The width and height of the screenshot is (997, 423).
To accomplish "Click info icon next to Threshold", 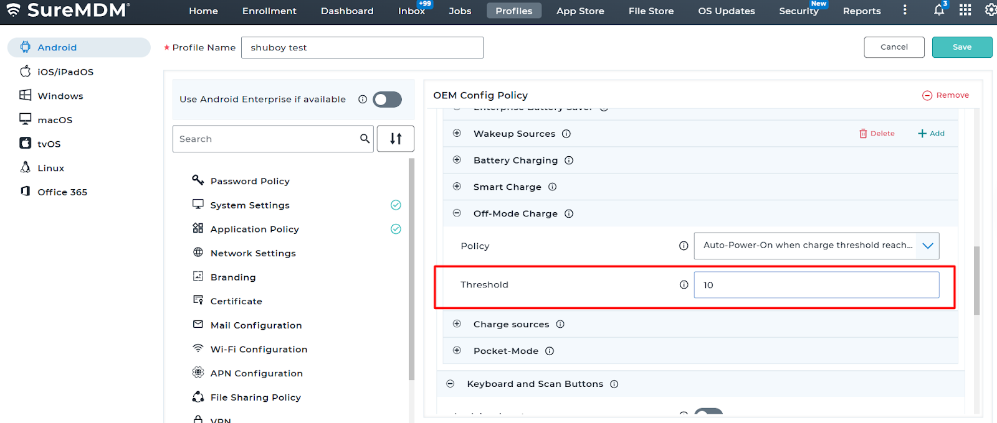I will click(684, 285).
